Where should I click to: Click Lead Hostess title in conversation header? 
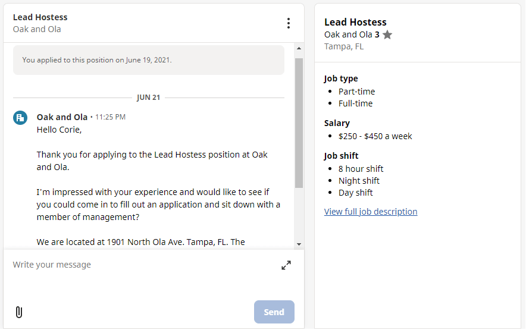point(40,17)
